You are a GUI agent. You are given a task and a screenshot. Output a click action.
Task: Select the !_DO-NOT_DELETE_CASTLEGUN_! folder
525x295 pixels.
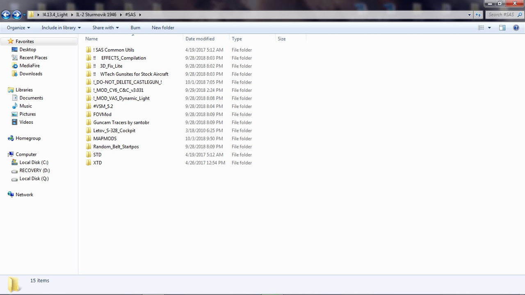(128, 82)
